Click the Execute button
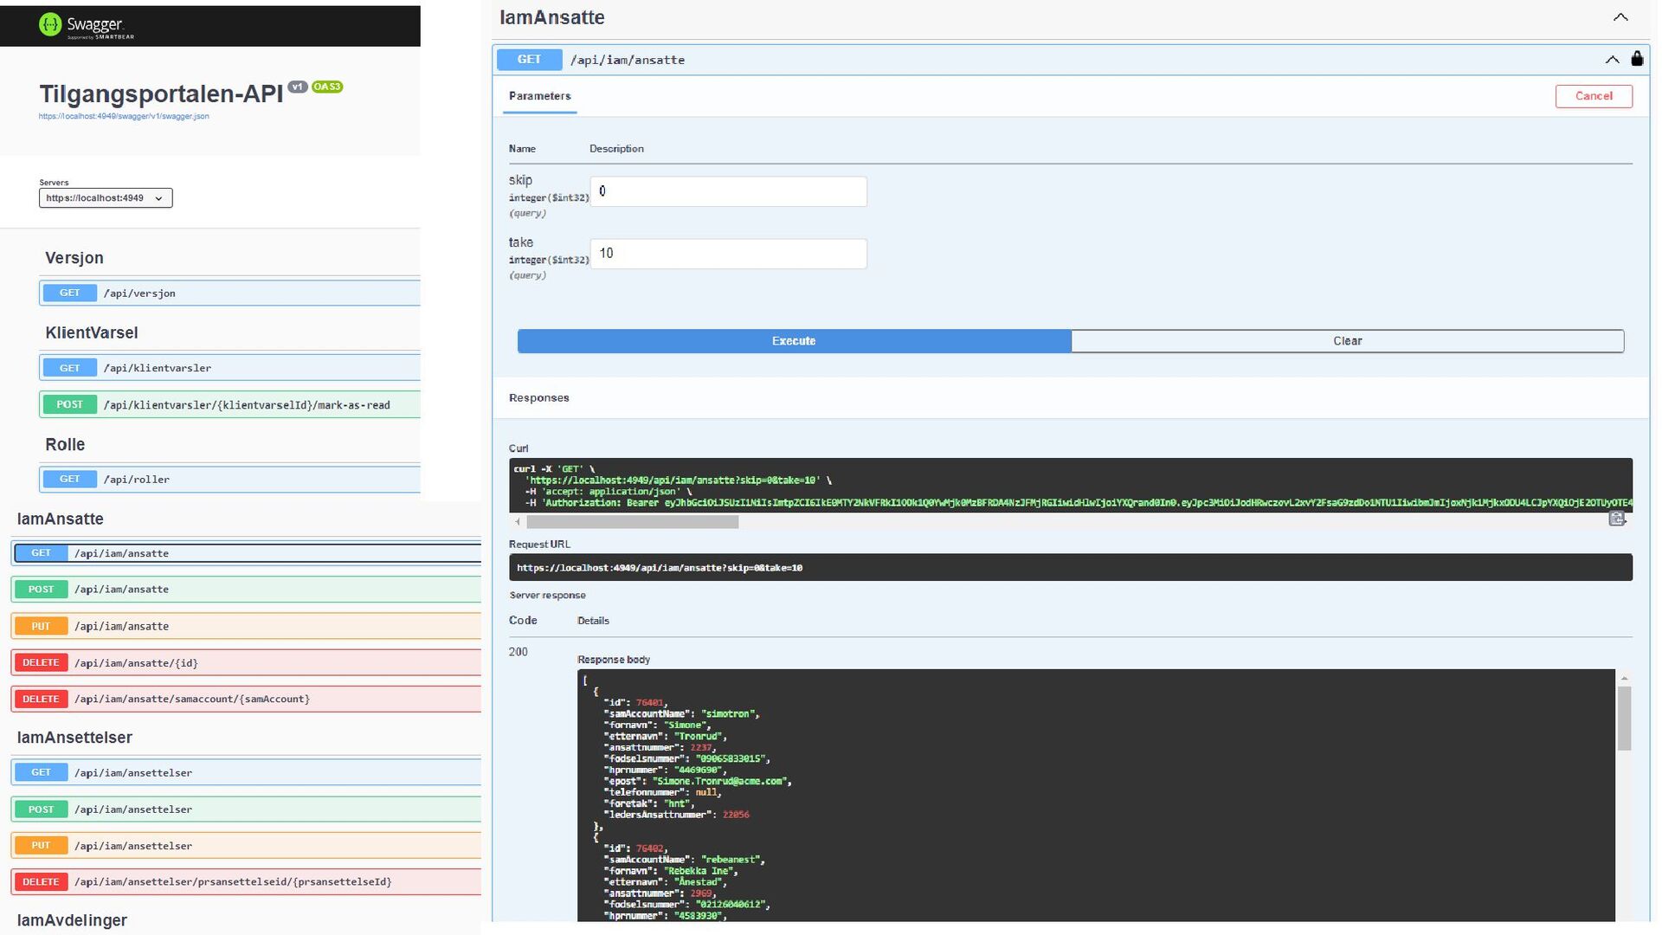 point(794,341)
